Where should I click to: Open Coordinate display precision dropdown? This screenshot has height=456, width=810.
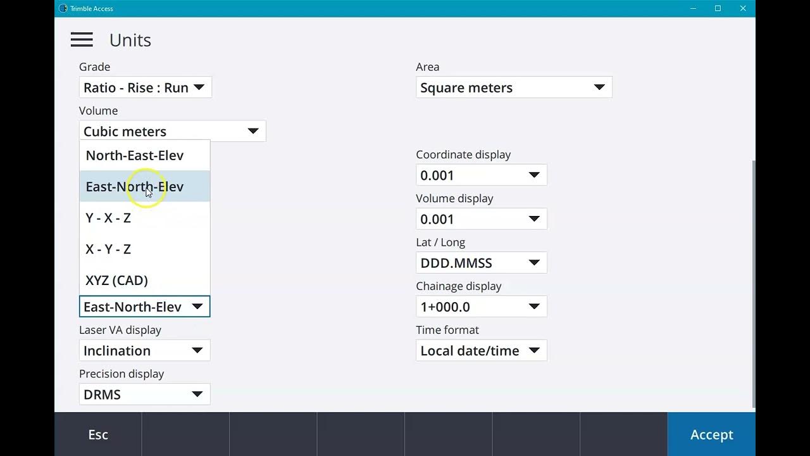481,175
